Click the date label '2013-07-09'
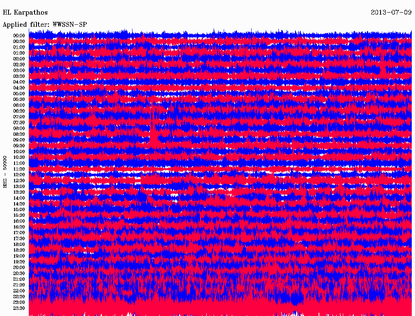Screen dimensions: 415x316 click(x=391, y=13)
